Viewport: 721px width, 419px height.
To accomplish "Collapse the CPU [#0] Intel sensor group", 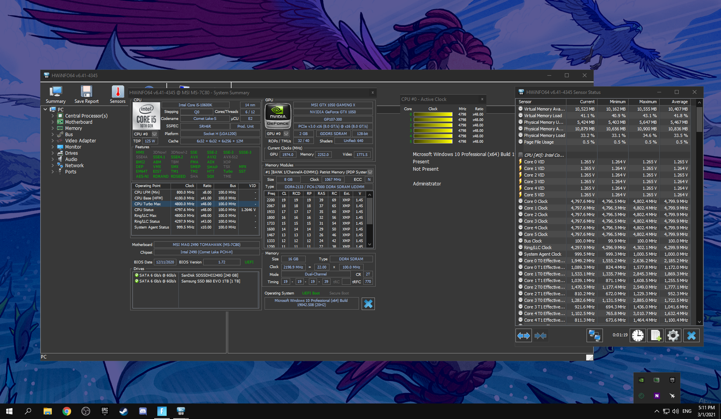I will point(521,155).
